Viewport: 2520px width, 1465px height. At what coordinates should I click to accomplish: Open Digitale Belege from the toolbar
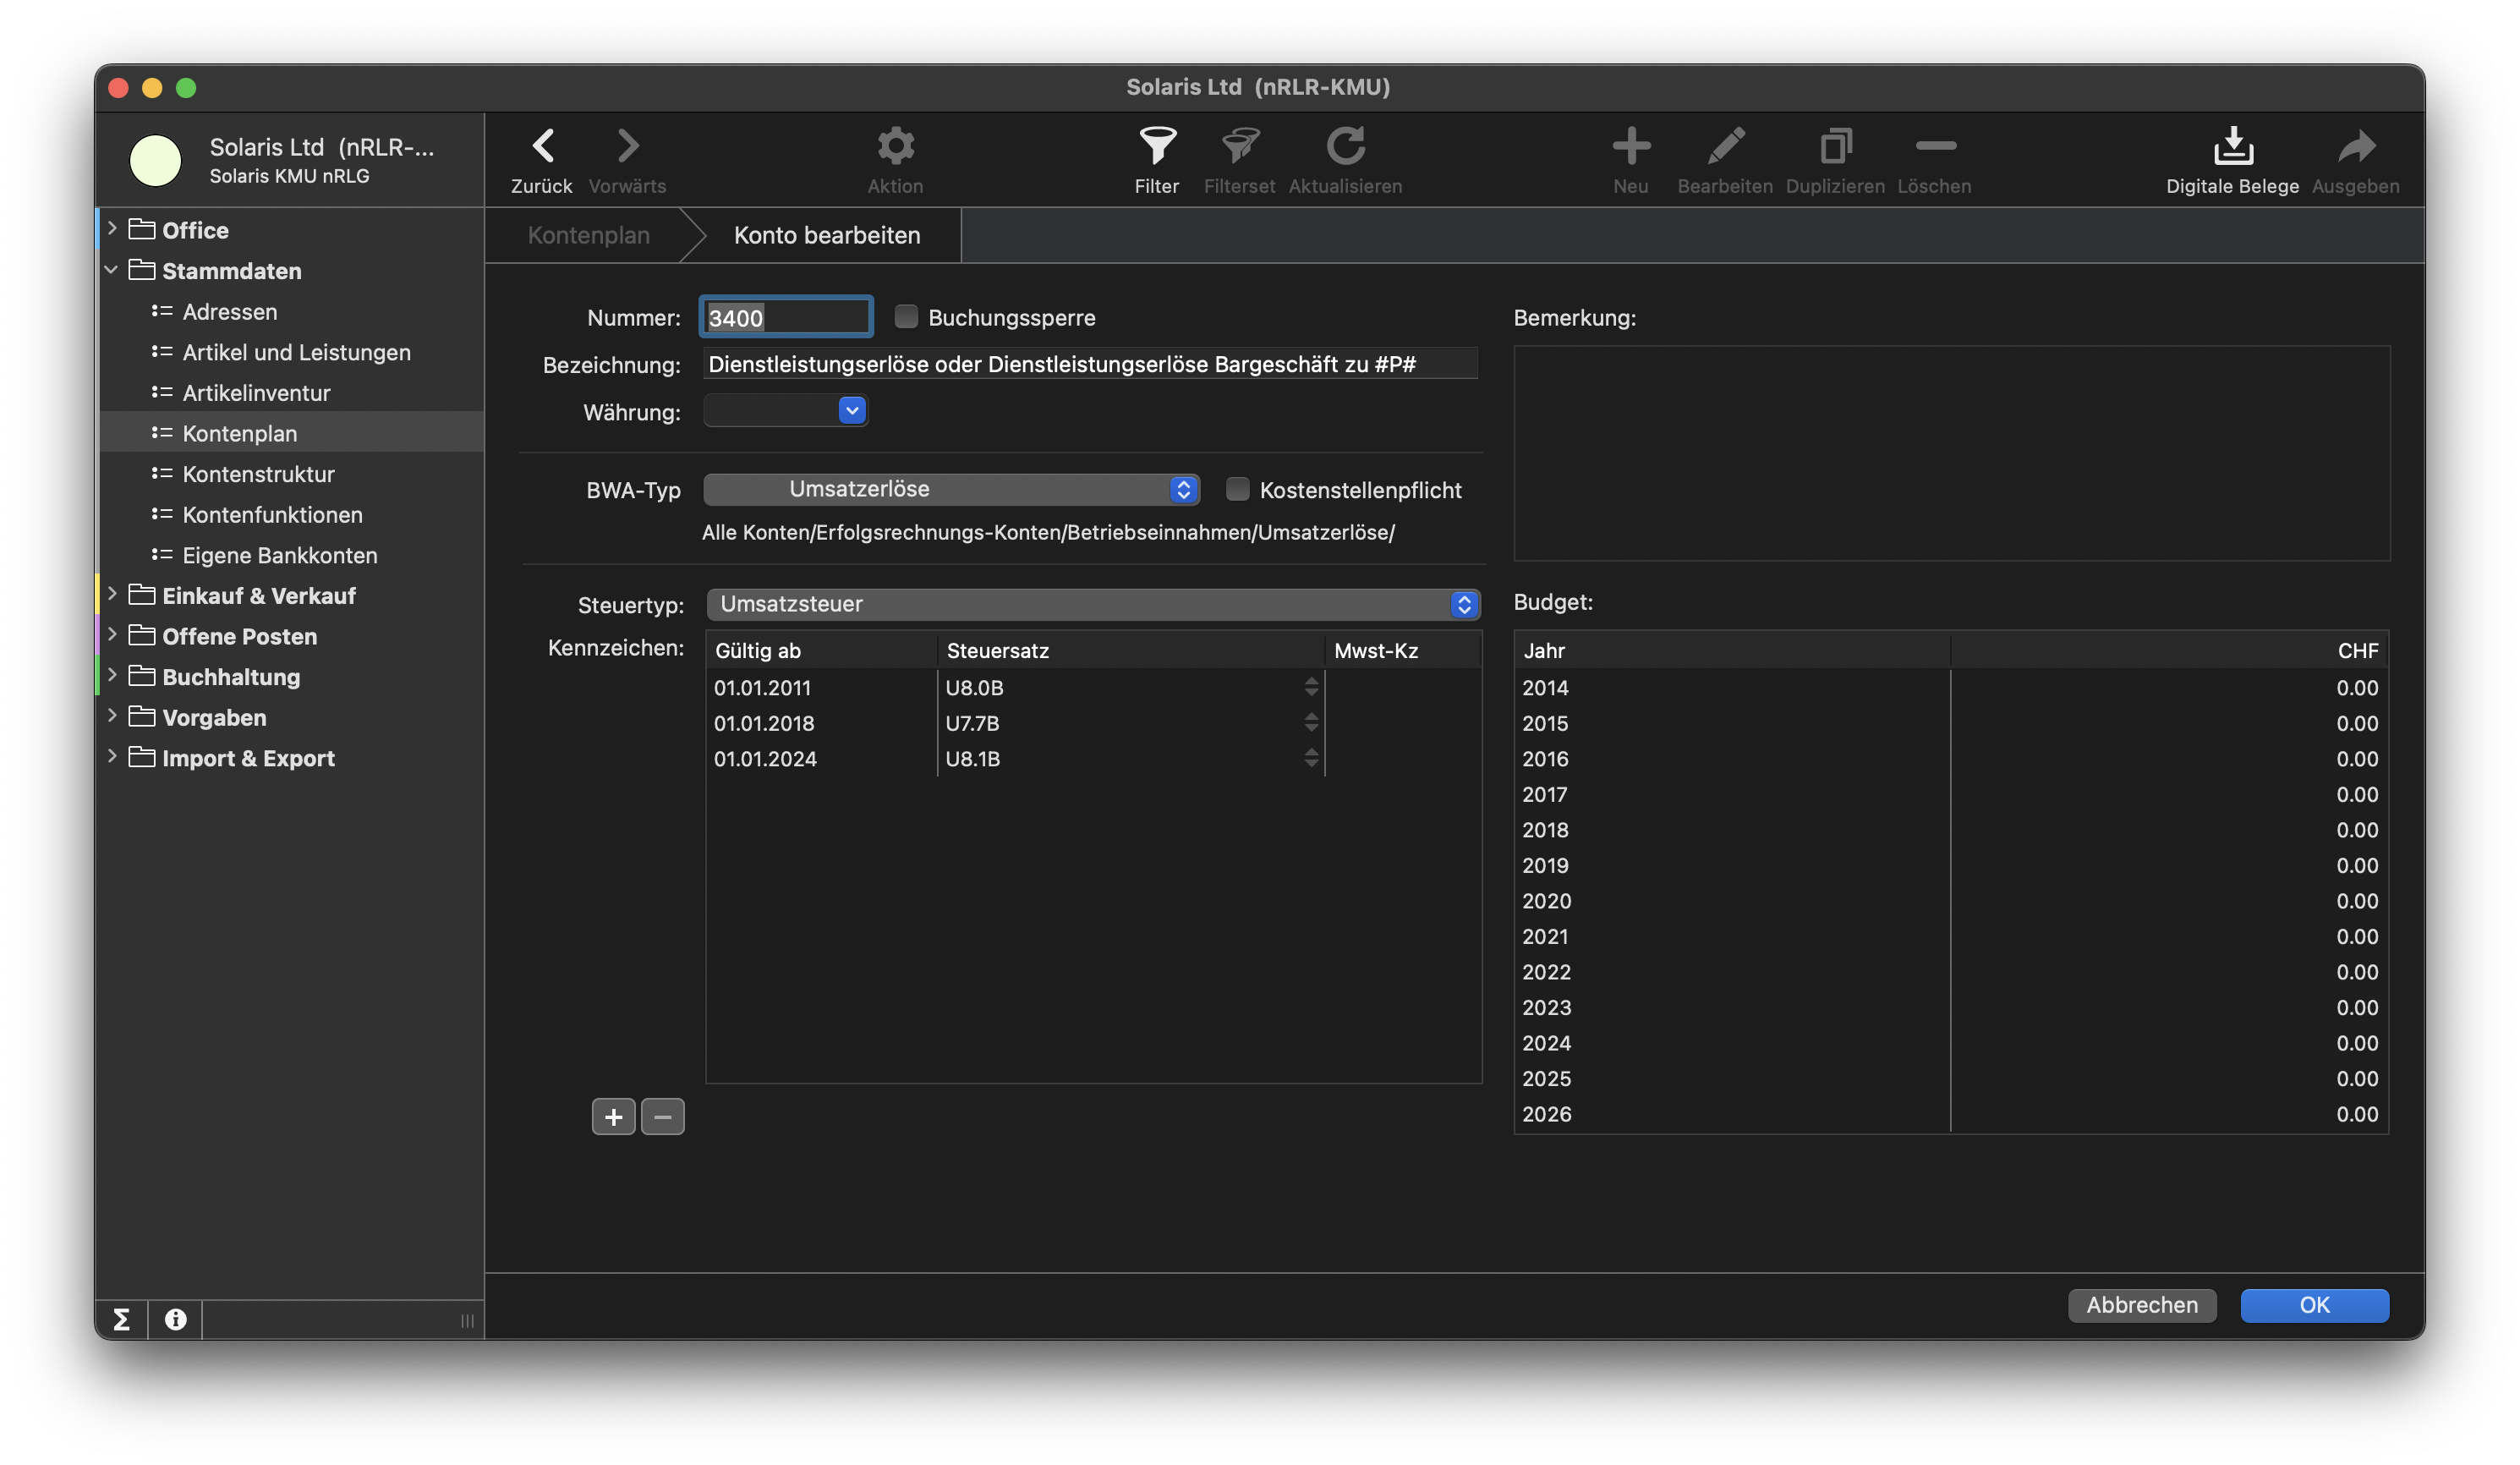pyautogui.click(x=2232, y=147)
